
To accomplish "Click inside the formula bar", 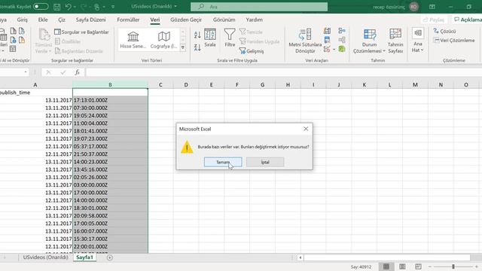I will click(283, 72).
